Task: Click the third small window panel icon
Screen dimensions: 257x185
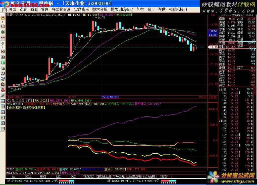Action: tap(3, 123)
